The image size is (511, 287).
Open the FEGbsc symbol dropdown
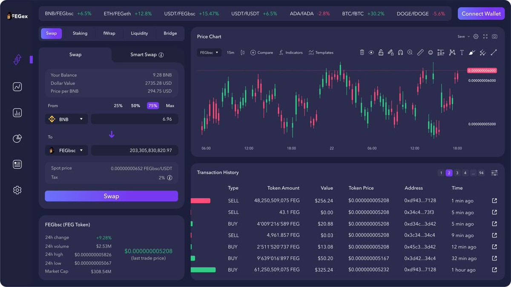click(209, 52)
